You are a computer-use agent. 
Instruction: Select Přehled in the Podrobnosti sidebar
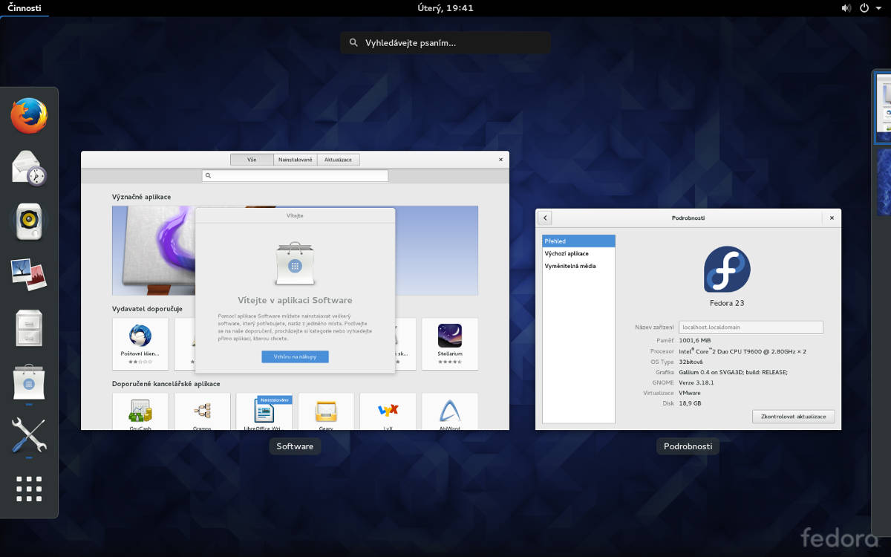pos(578,241)
